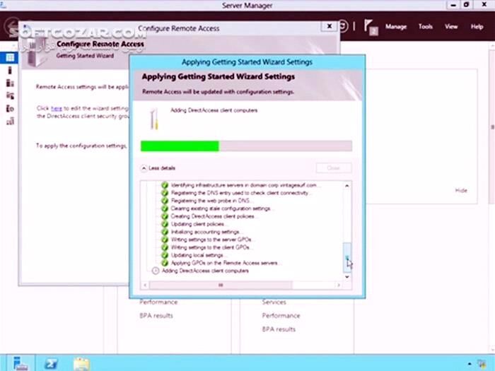Click the green check beside 'Updating local settings'
495x371 pixels.
click(165, 255)
